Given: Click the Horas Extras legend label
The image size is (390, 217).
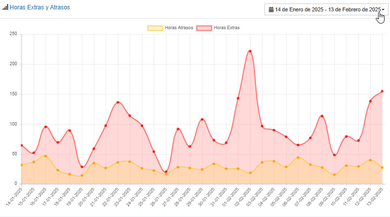Looking at the screenshot, I should (x=226, y=28).
